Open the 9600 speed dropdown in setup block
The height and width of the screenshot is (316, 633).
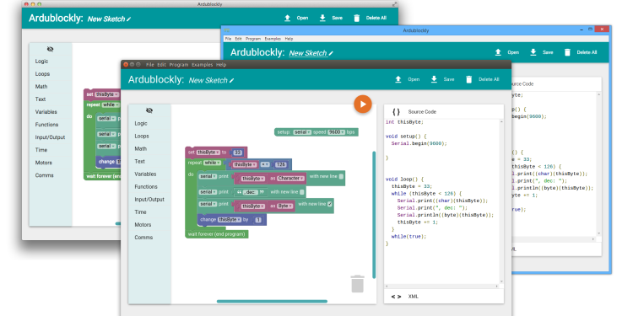336,132
